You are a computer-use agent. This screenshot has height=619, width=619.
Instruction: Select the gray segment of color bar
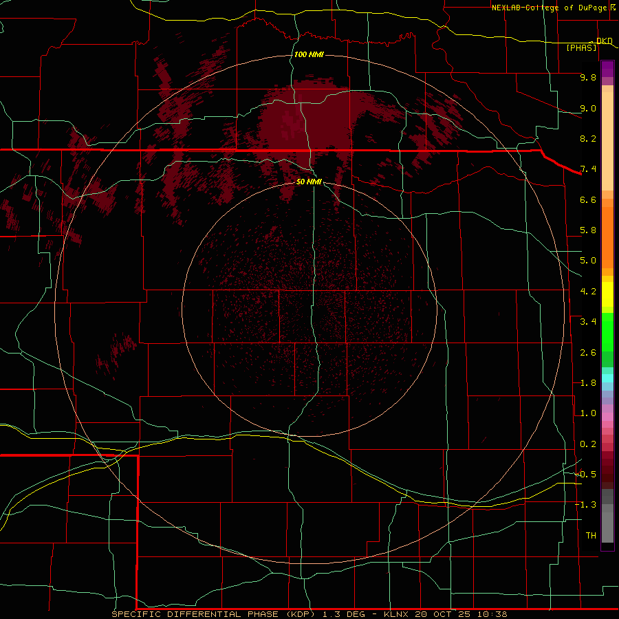click(x=607, y=517)
